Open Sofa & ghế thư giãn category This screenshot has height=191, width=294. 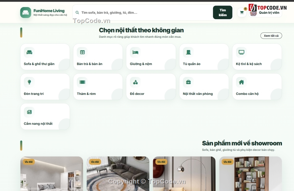click(x=45, y=57)
